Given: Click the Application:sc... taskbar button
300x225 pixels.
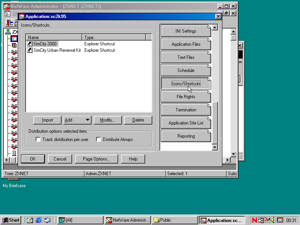Looking at the screenshot, I should (x=222, y=220).
